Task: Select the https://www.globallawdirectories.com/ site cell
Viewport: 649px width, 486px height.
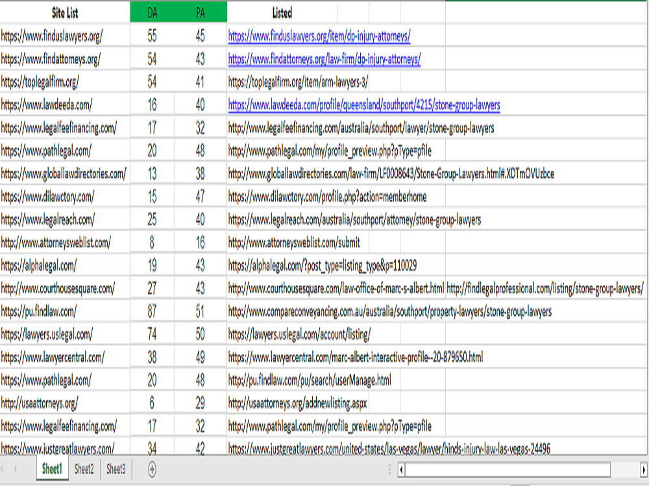Action: 64,174
